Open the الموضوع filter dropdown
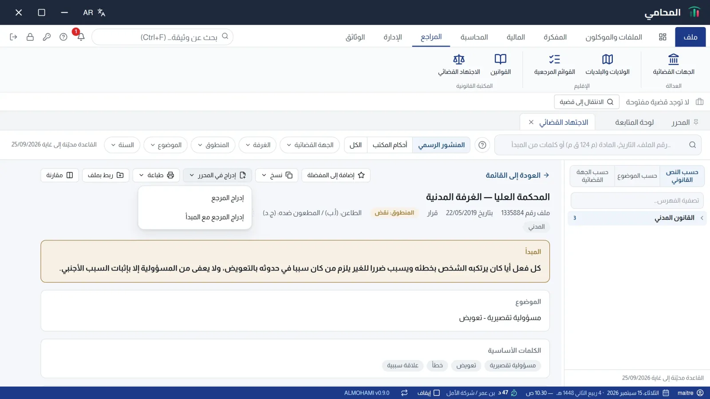Viewport: 710px width, 399px height. coord(166,145)
